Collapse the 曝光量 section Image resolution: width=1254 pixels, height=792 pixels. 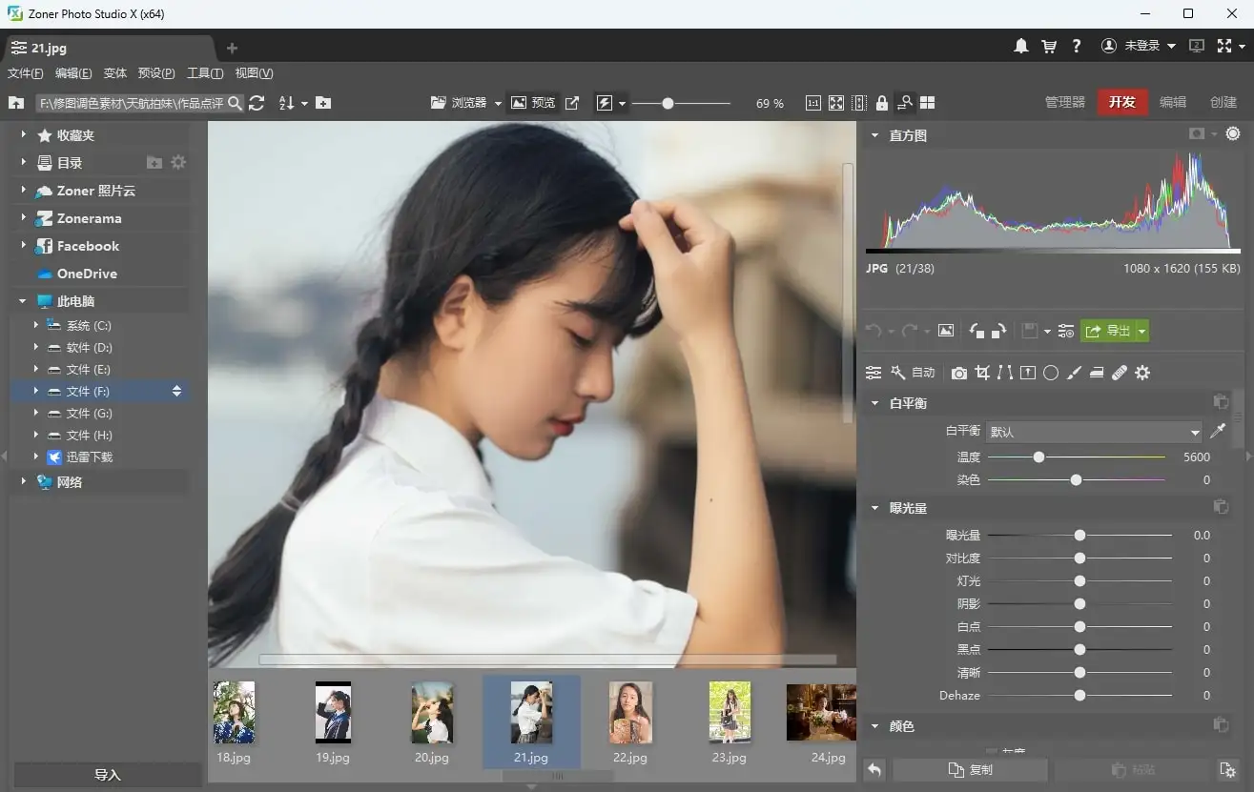pos(874,508)
